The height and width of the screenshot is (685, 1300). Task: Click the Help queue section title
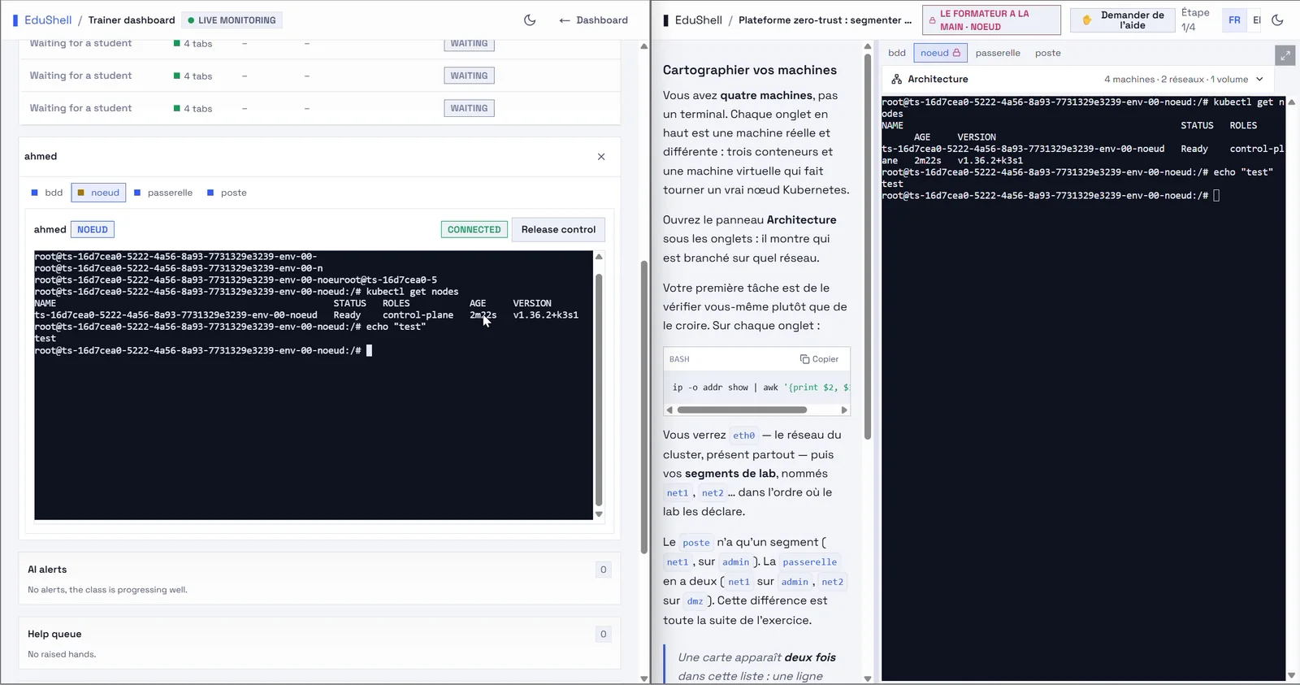coord(54,635)
